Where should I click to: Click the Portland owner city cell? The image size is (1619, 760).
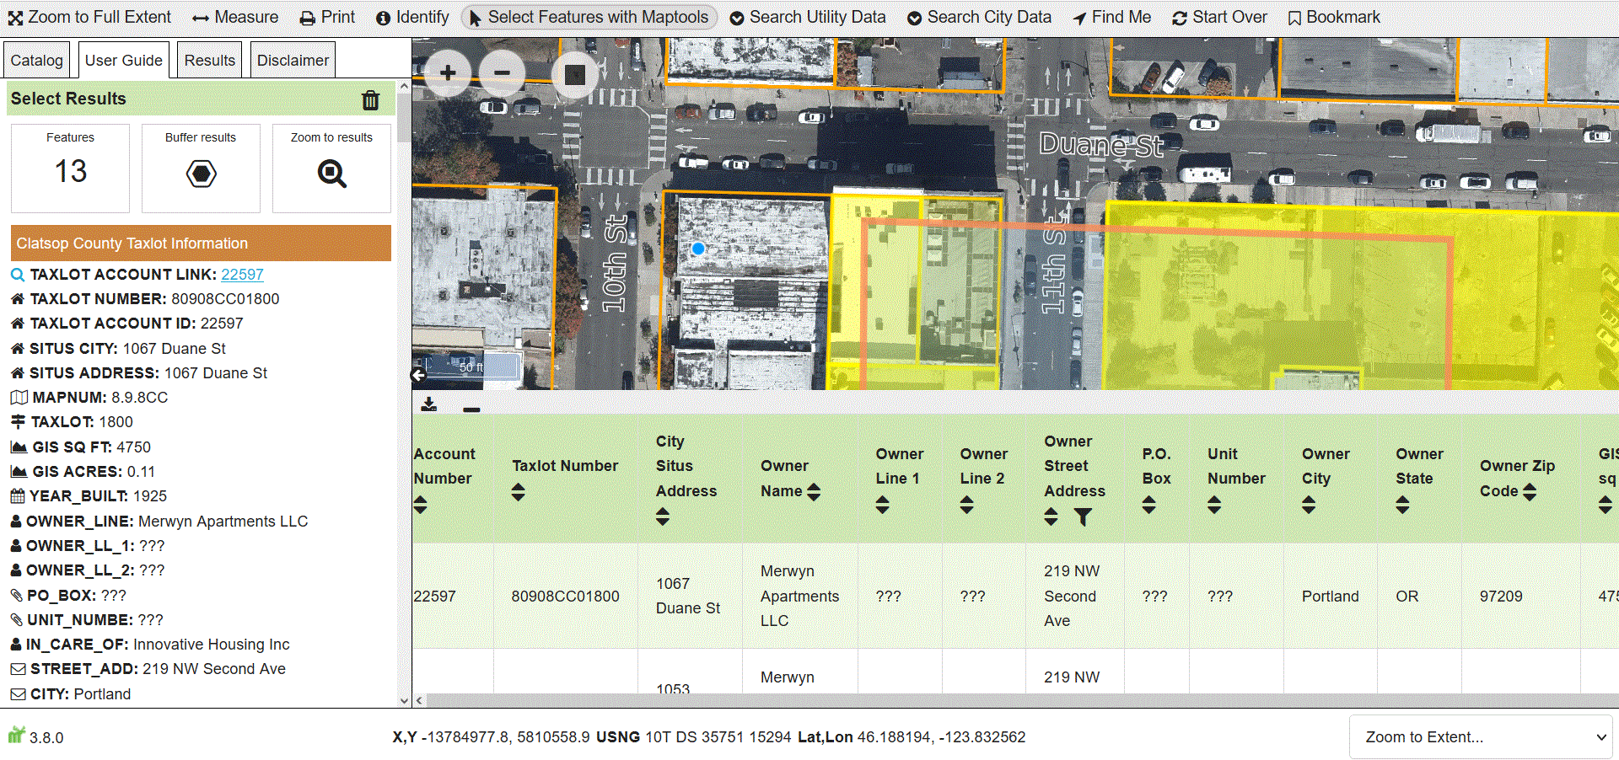coord(1330,596)
